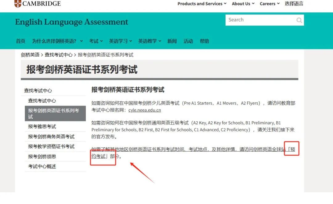Click the large page title banner text
Image resolution: width=333 pixels, height=204 pixels.
[82, 69]
